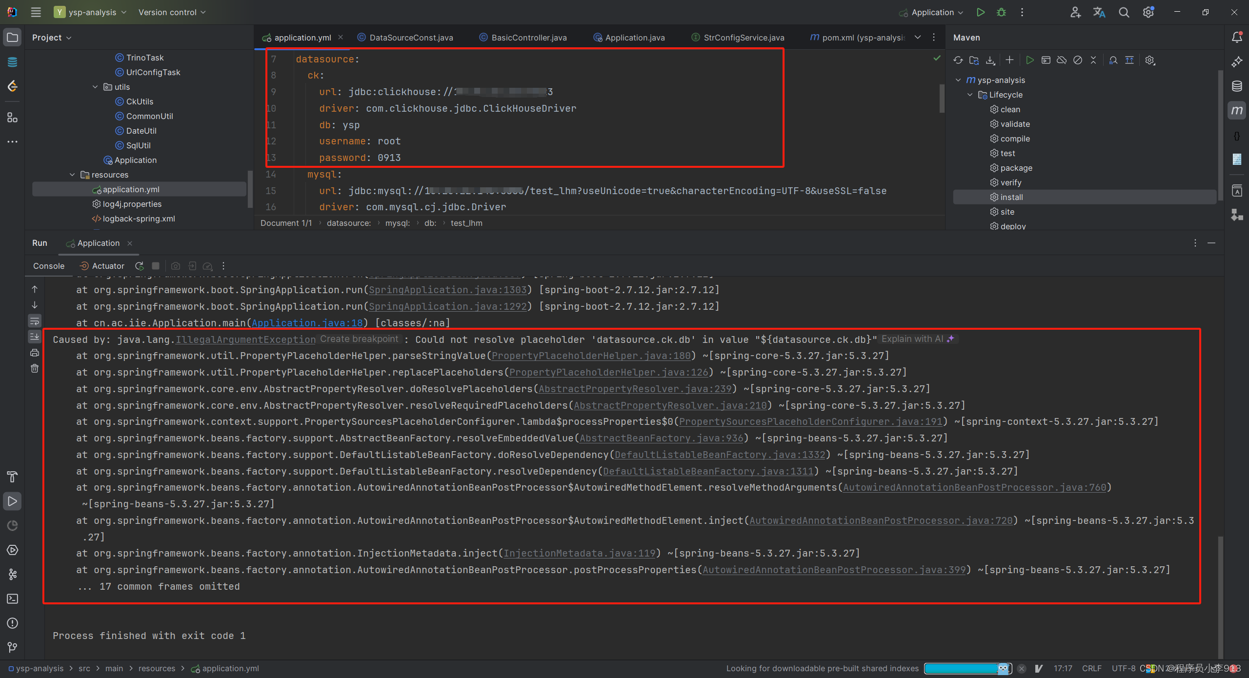The width and height of the screenshot is (1249, 678).
Task: Select log4j.properties in Project tree
Action: pos(132,204)
